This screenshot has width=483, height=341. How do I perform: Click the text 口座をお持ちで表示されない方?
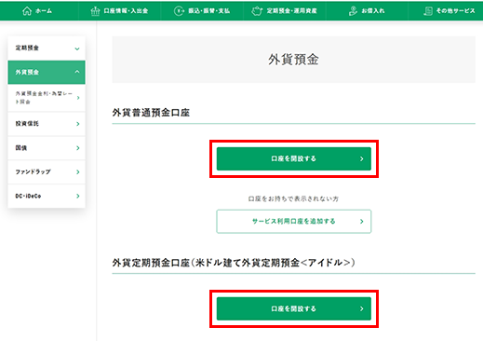pyautogui.click(x=293, y=198)
